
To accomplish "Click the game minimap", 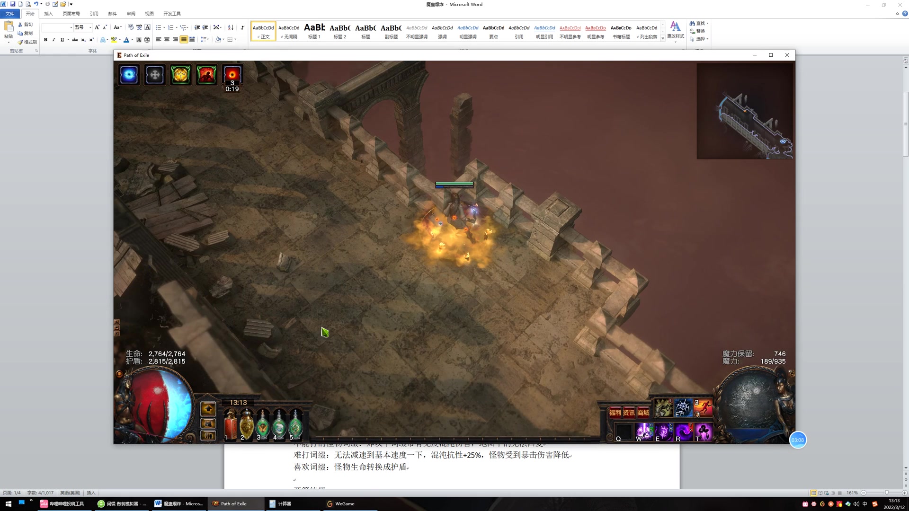I will coord(745,111).
